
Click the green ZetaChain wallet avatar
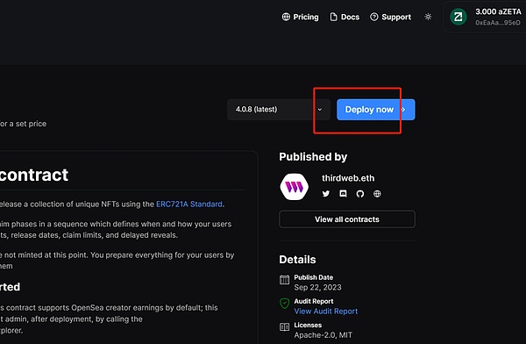click(x=458, y=17)
